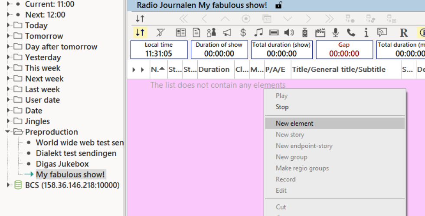This screenshot has width=425, height=216.
Task: Click the bold R toolbar icon
Action: point(404,32)
